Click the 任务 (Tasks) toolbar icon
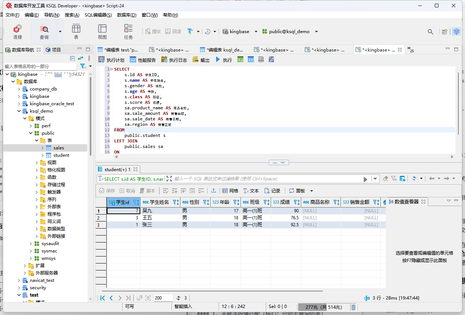 [x=128, y=32]
